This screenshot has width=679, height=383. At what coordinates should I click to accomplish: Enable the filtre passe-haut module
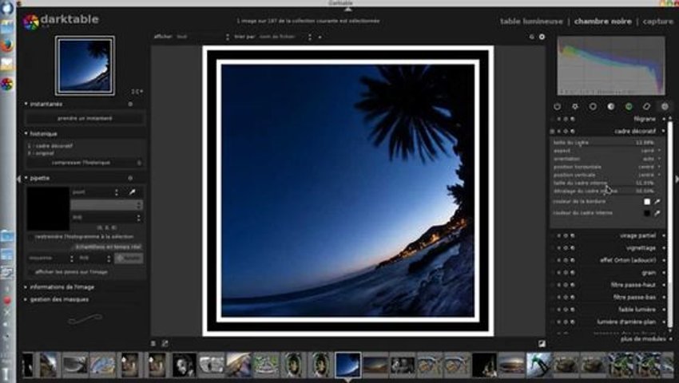click(x=552, y=285)
